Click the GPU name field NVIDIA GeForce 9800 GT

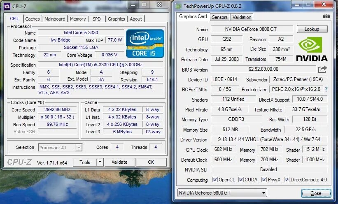click(x=252, y=29)
